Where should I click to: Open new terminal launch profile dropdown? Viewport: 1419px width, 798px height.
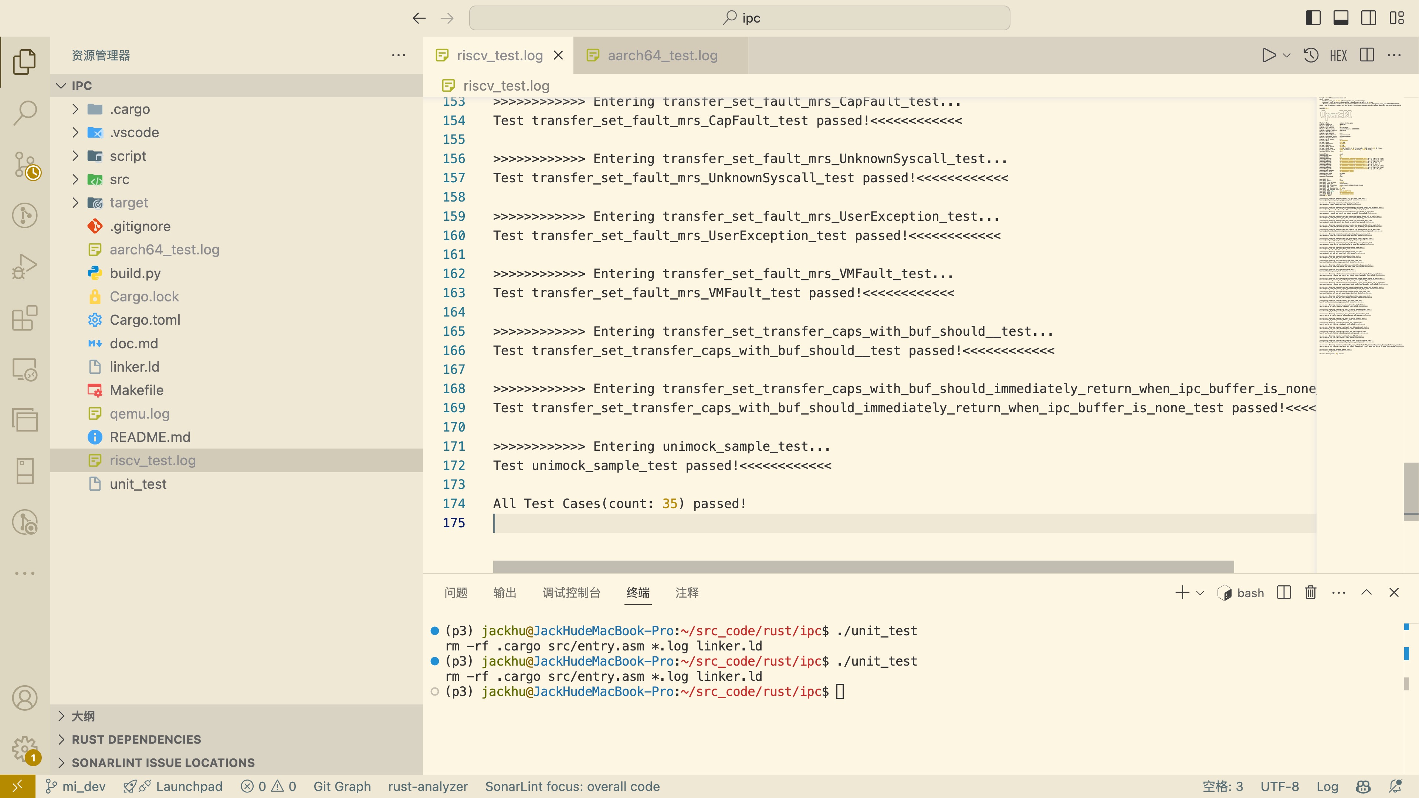click(x=1201, y=593)
